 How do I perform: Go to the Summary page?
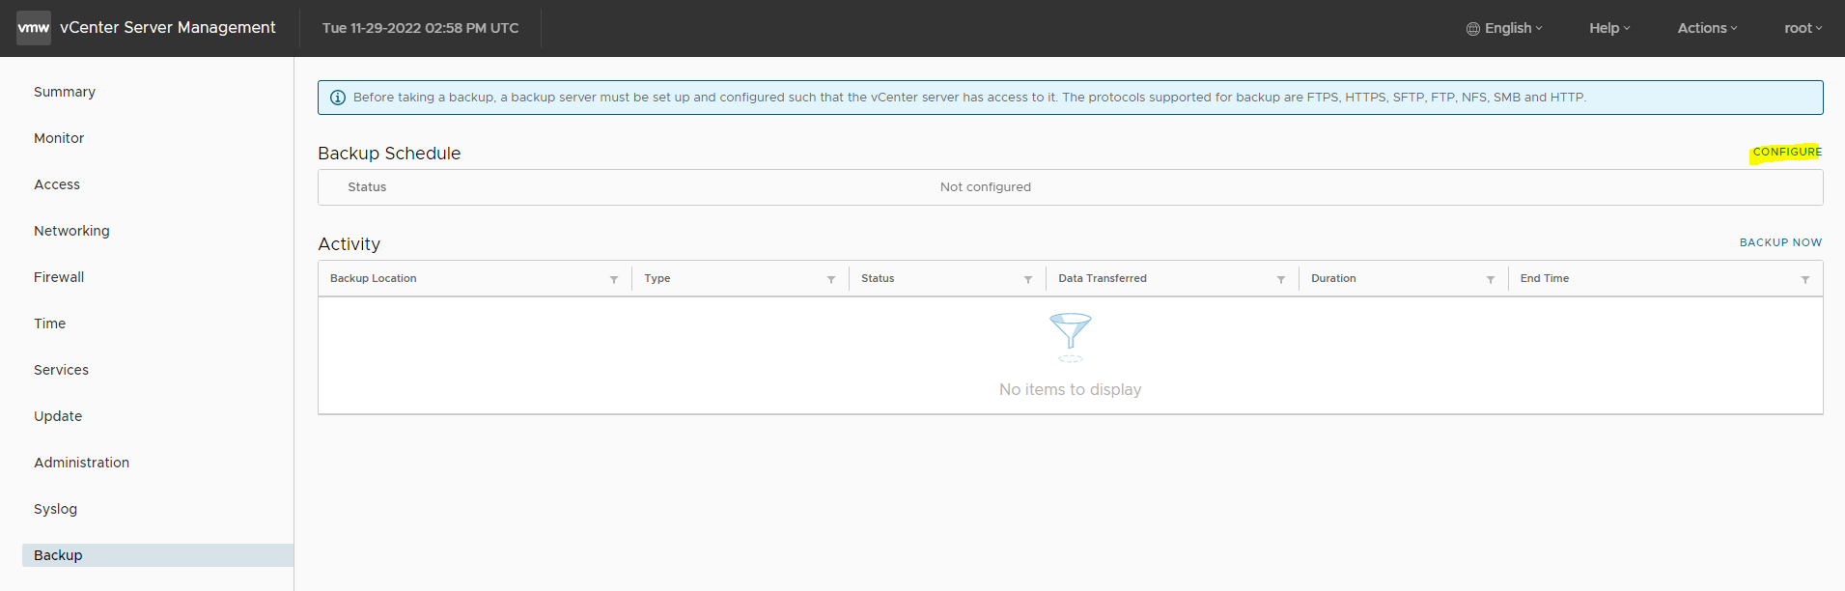click(65, 92)
